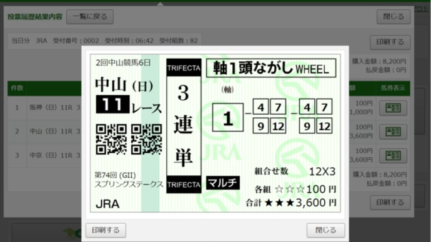Show betting ticket for row 2 Nakayama
431x242 pixels.
(x=393, y=132)
